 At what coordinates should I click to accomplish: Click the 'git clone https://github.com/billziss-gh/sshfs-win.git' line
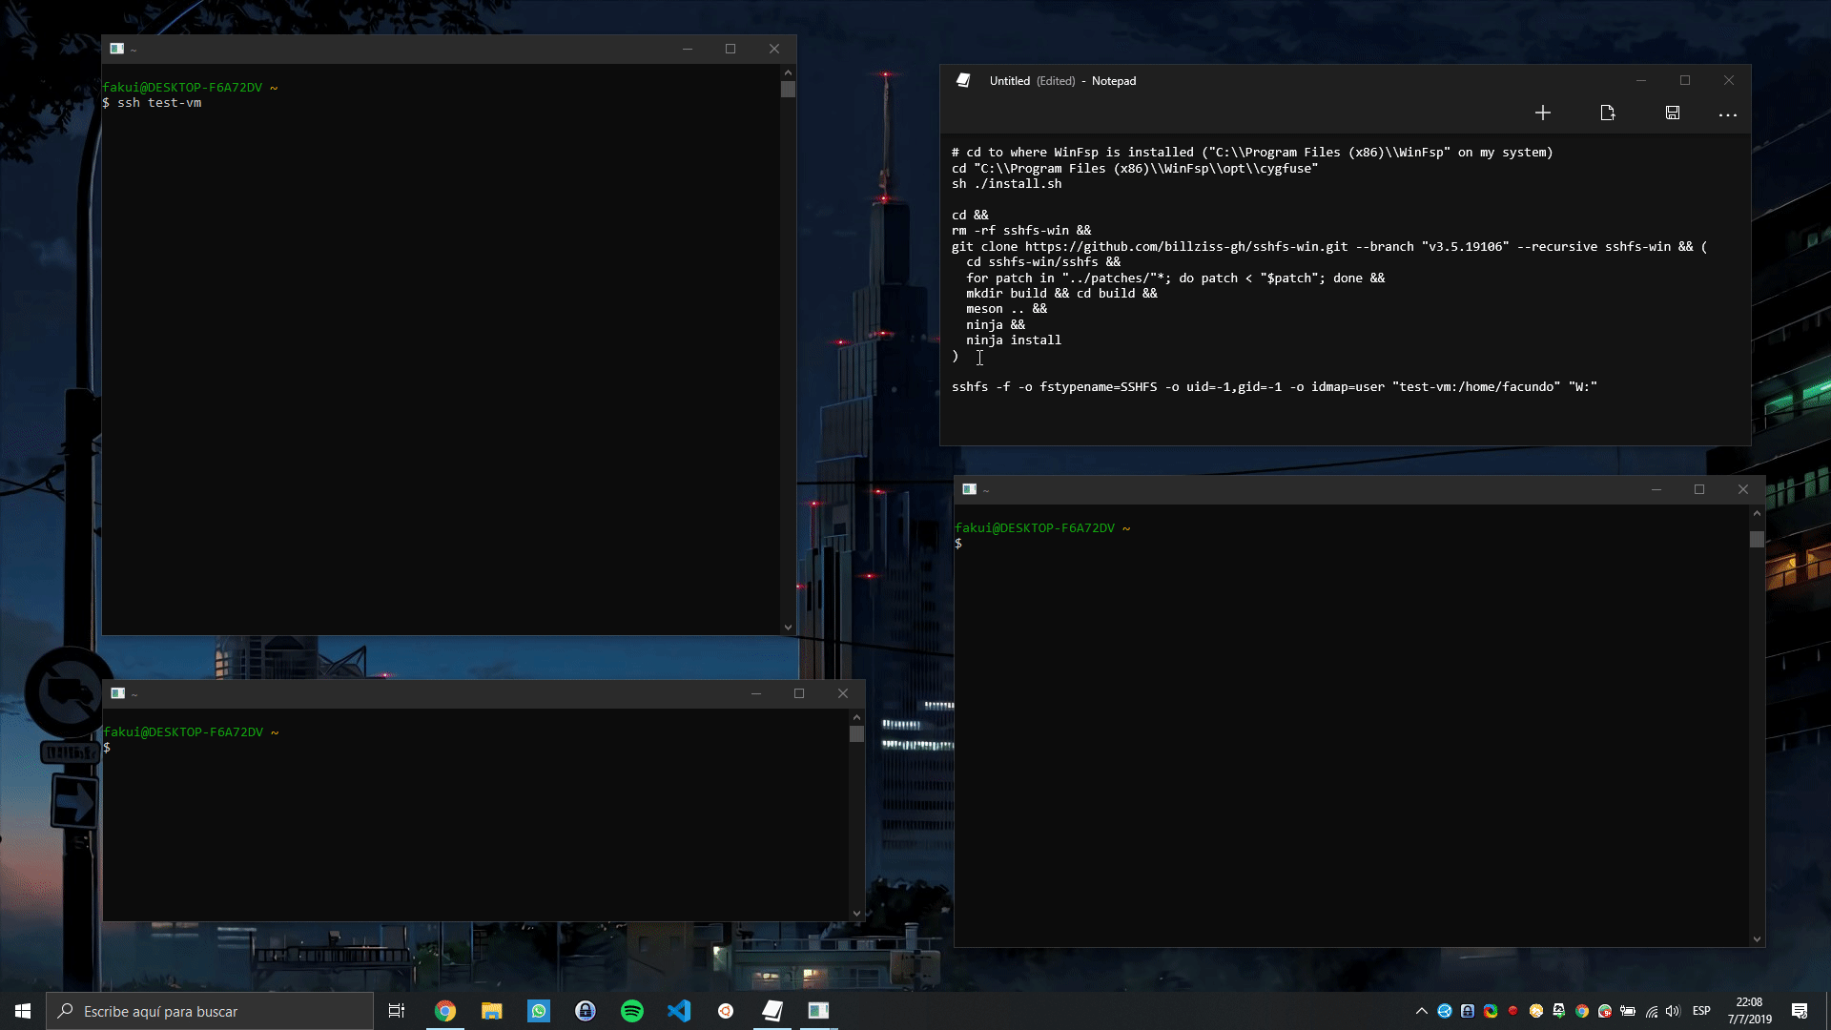[1329, 247]
